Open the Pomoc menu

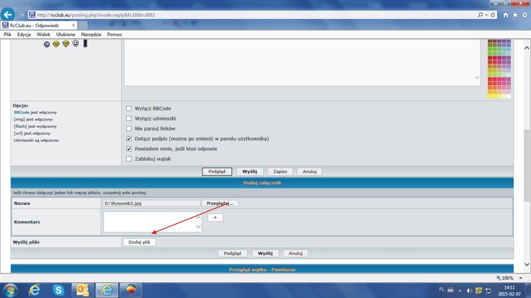114,34
